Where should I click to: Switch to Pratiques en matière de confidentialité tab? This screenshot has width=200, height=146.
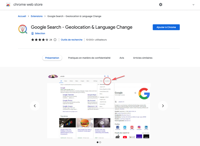pos(89,58)
